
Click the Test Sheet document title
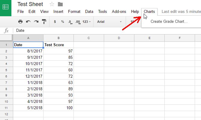click(x=30, y=4)
